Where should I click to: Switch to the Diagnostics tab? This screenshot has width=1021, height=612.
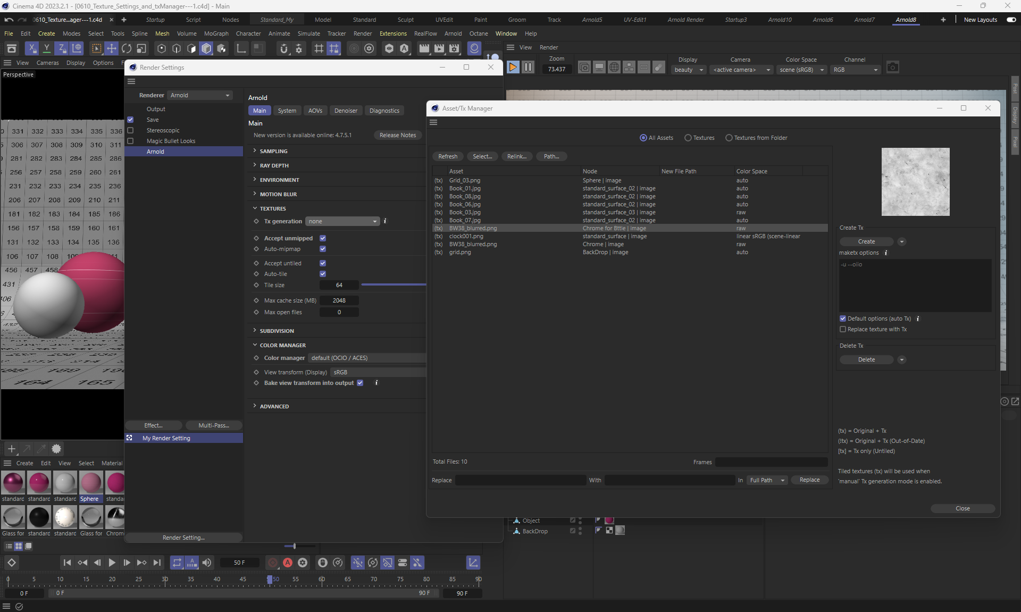384,111
